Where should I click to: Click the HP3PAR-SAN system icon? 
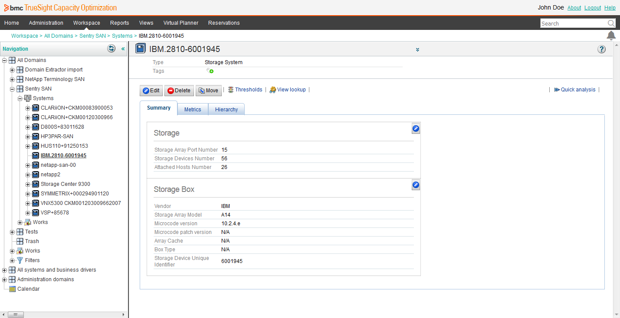[x=36, y=136]
